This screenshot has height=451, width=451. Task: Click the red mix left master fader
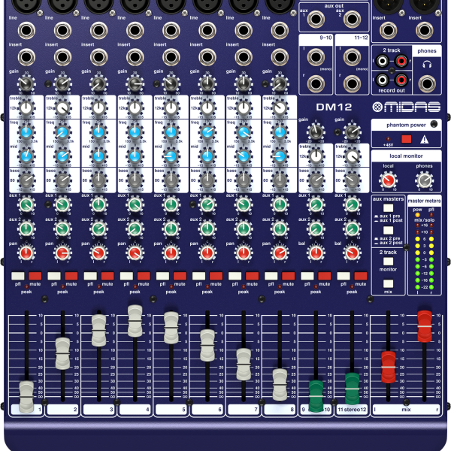click(x=389, y=367)
